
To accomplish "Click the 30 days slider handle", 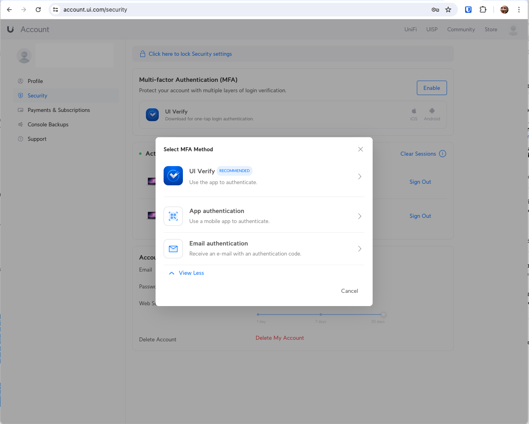I will (383, 314).
